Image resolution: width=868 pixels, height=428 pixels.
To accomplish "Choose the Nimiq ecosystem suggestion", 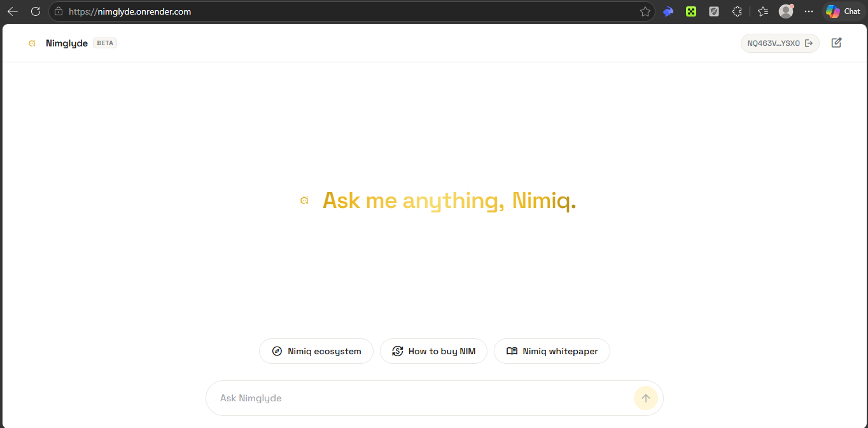I will pos(316,351).
